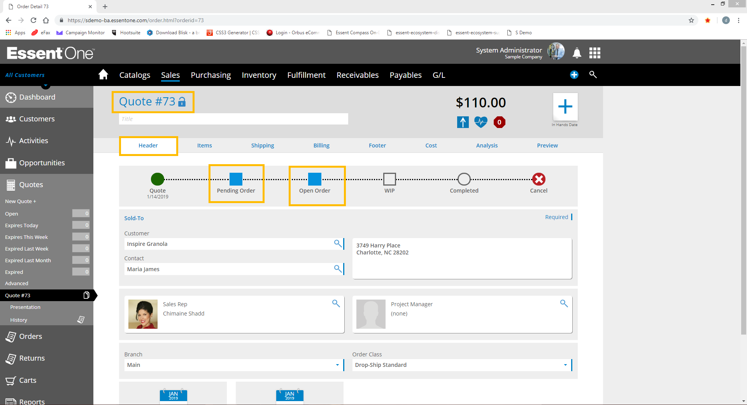
Task: Open the Inventory menu
Action: click(x=259, y=75)
